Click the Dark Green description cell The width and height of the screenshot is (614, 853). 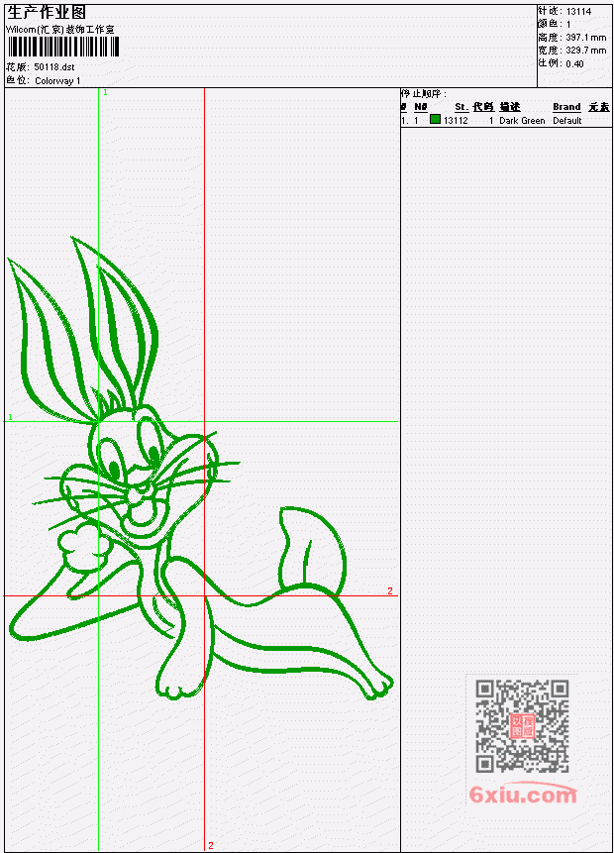pos(522,120)
